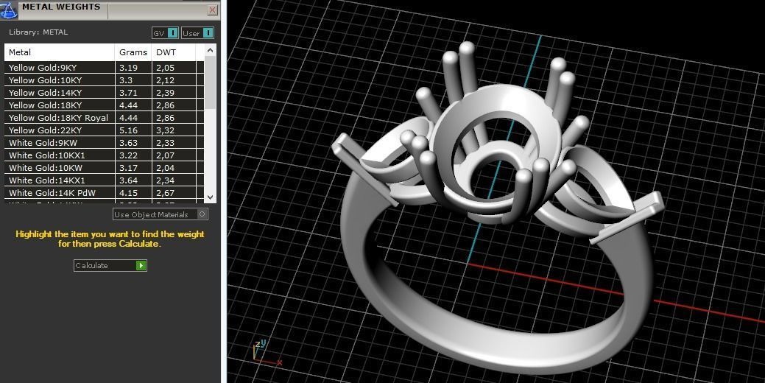Click the Grams column header
The image size is (765, 383).
pos(133,52)
